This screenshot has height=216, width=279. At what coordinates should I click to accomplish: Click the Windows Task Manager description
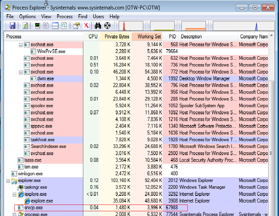tap(202, 187)
